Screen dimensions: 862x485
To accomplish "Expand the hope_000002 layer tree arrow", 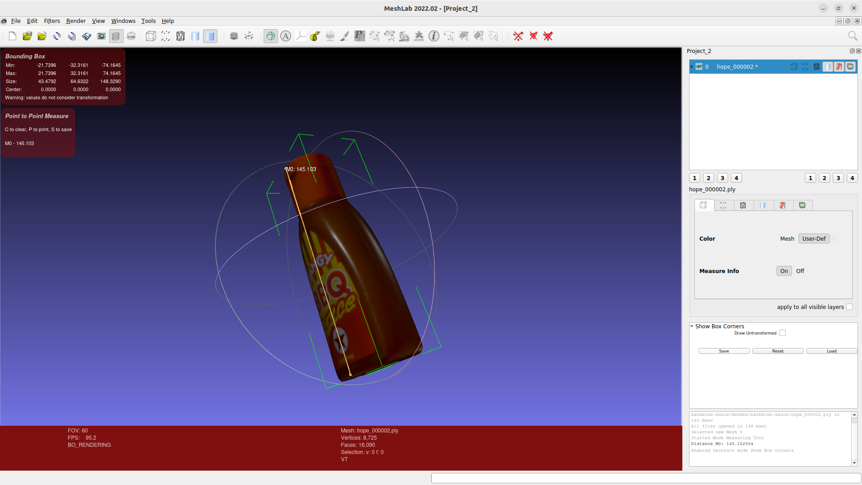I will tap(691, 66).
